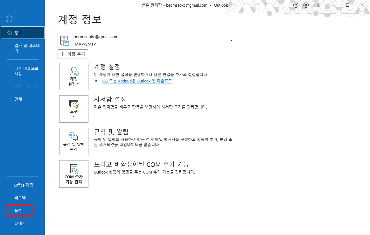Maximize the Outlook window
Viewport: 370px width, 235px height.
[x=348, y=5]
